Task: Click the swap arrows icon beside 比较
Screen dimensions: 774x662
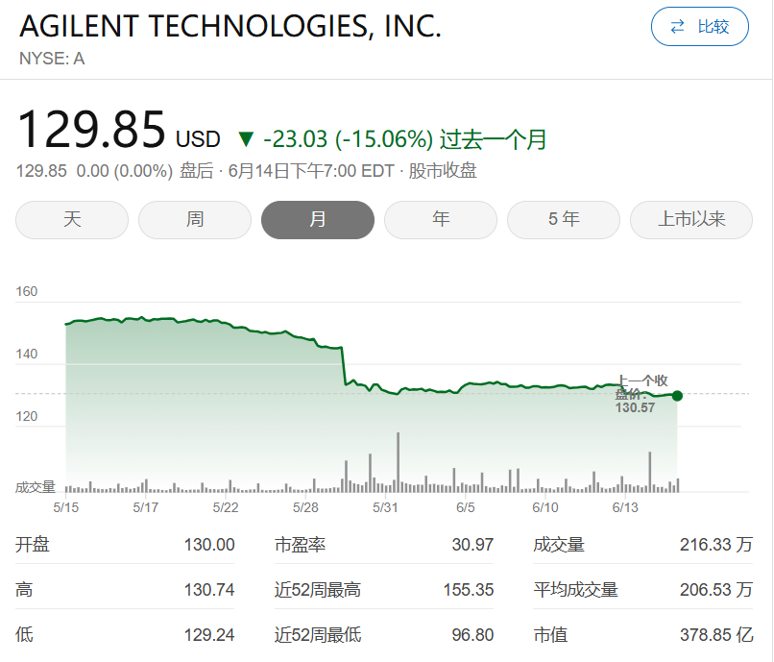Action: [x=678, y=27]
